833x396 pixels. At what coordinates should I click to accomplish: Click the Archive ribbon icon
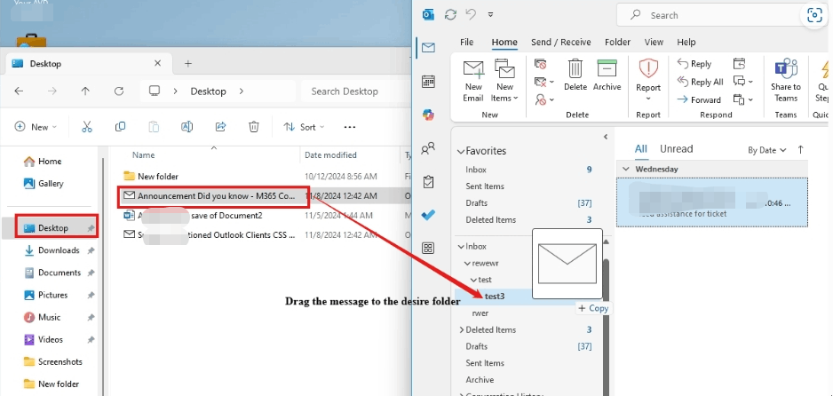[607, 75]
